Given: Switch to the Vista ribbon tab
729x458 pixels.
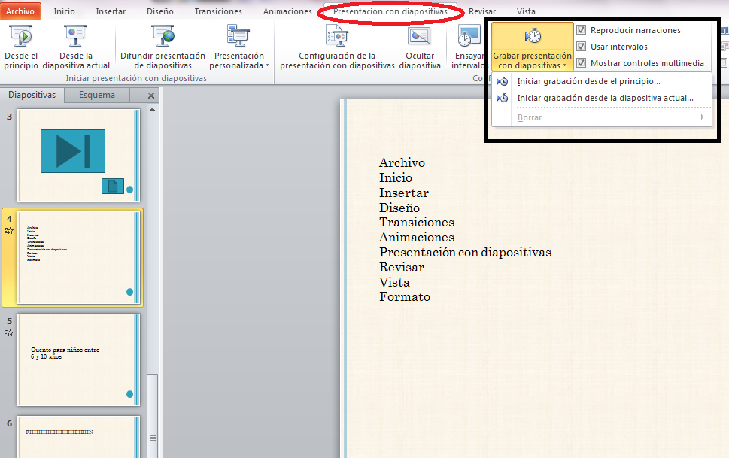Looking at the screenshot, I should coord(526,11).
